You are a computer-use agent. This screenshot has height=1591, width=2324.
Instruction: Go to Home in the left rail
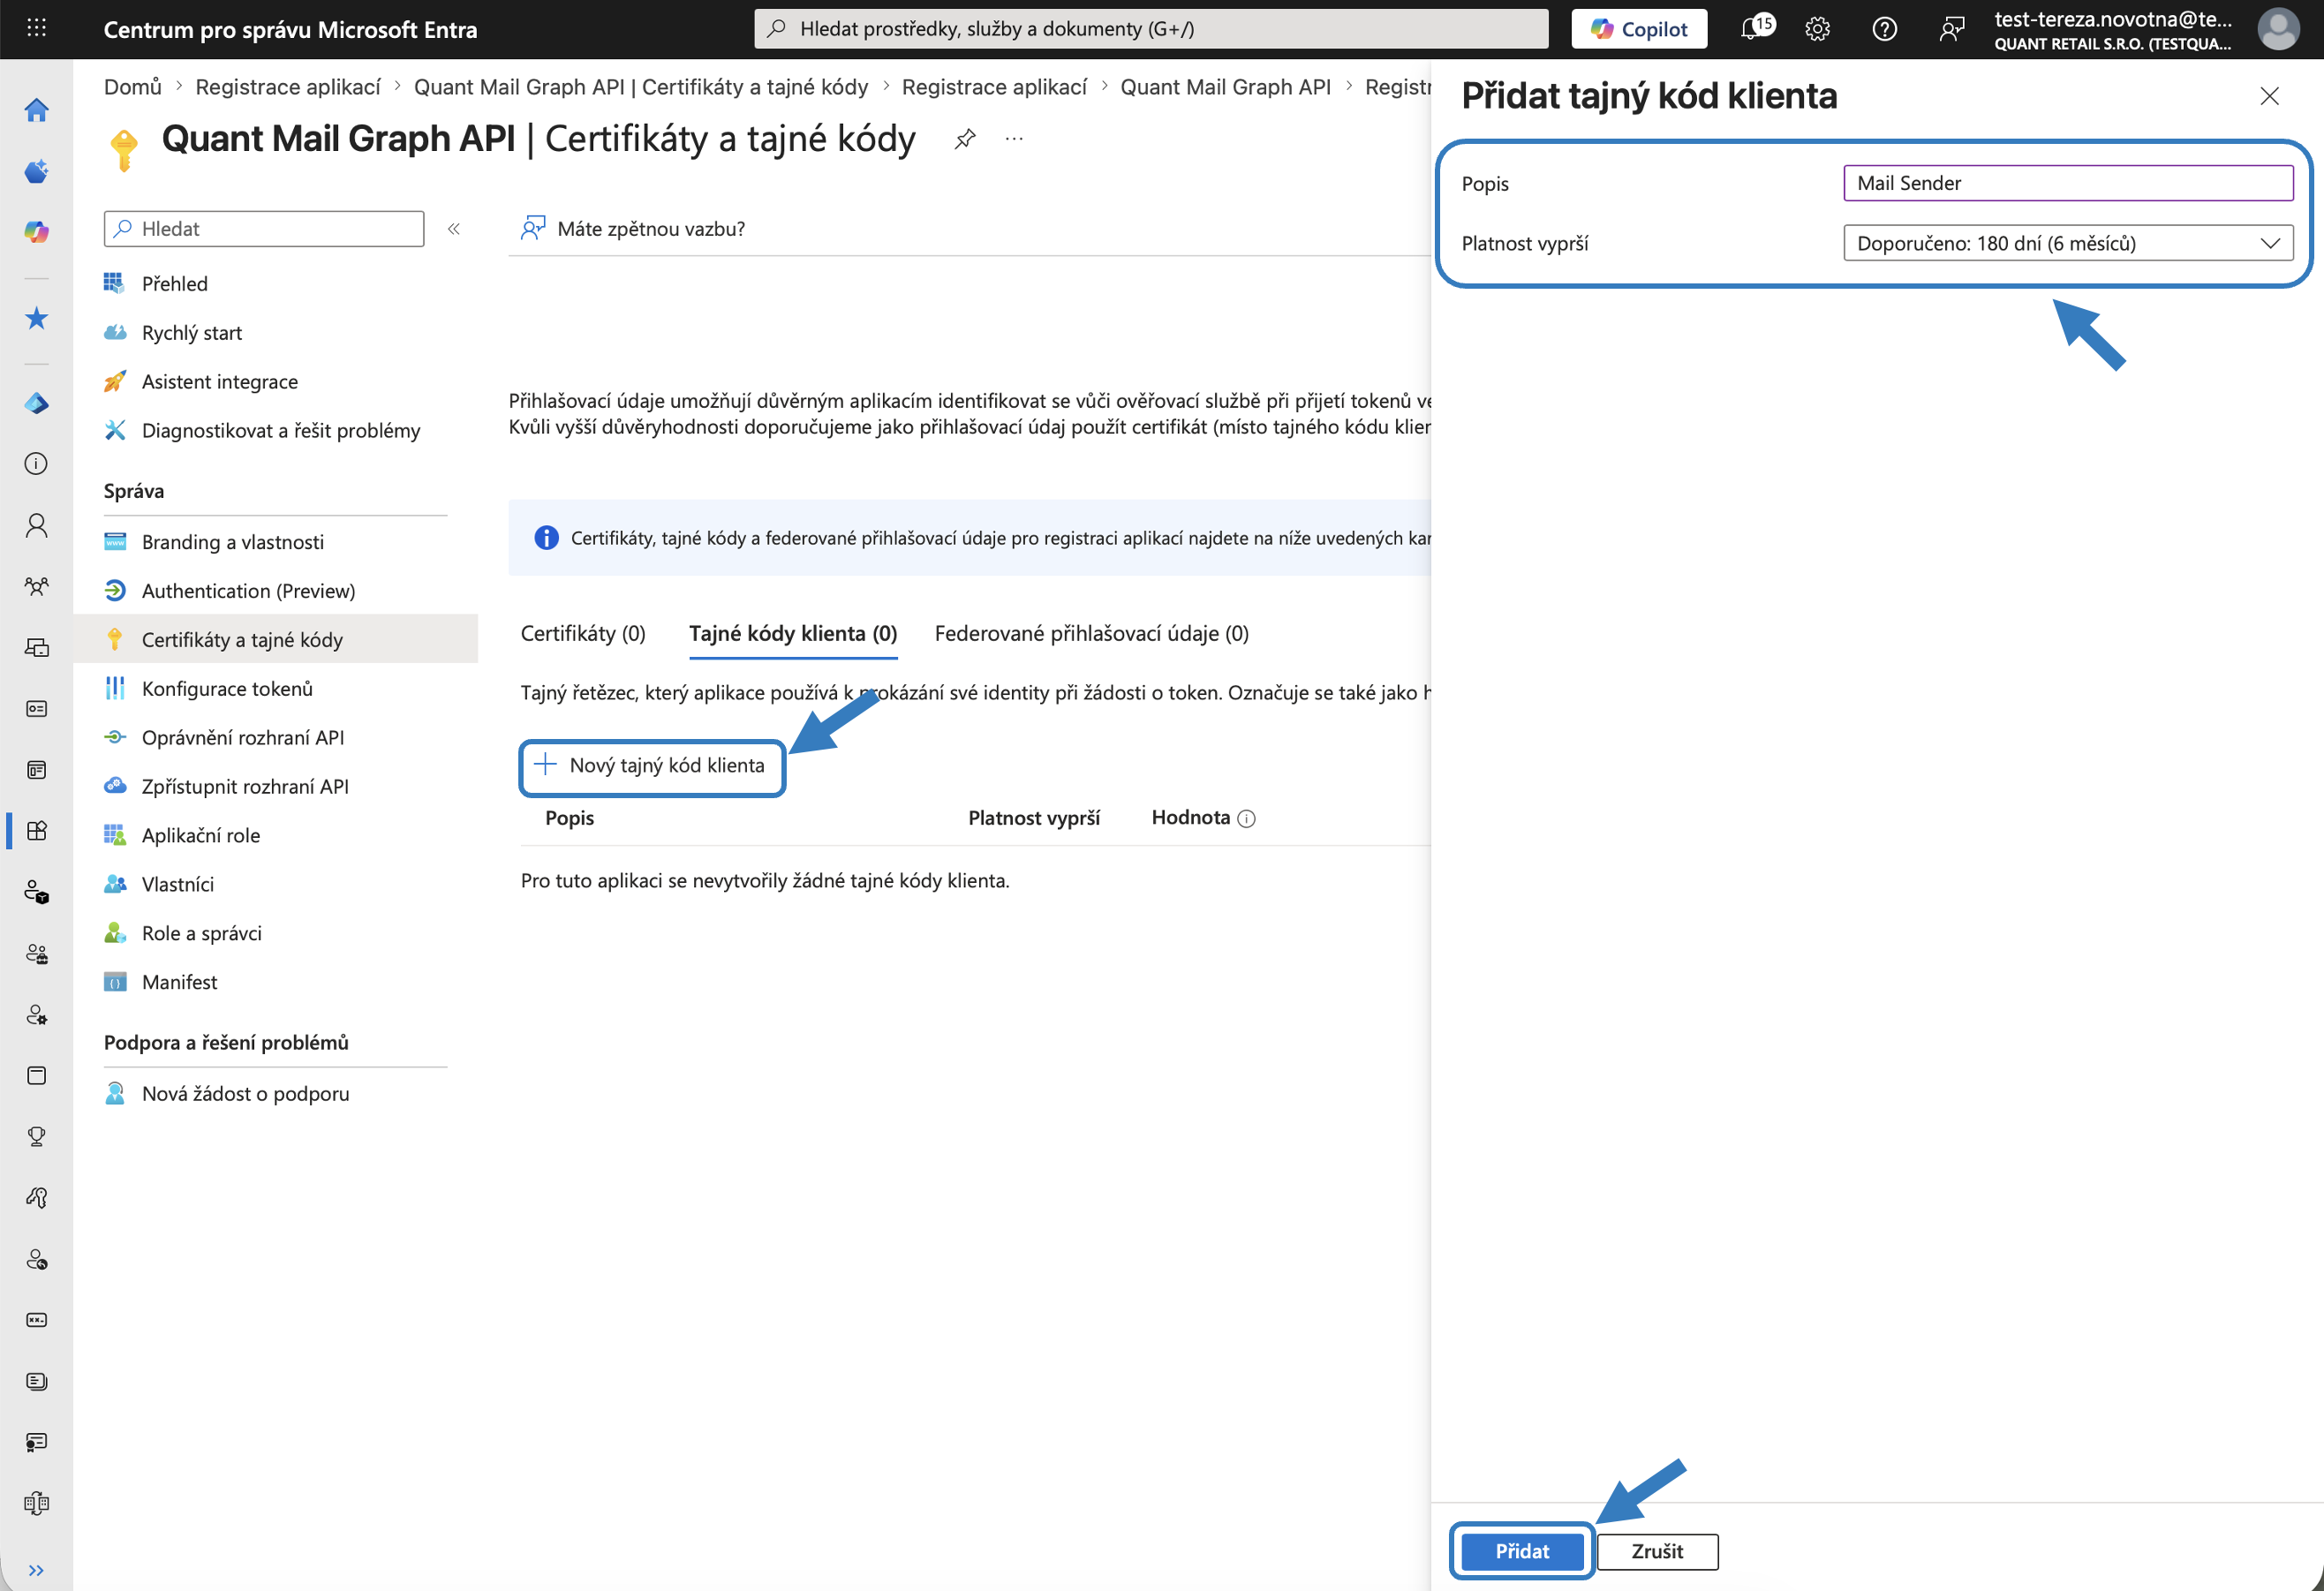click(x=37, y=110)
